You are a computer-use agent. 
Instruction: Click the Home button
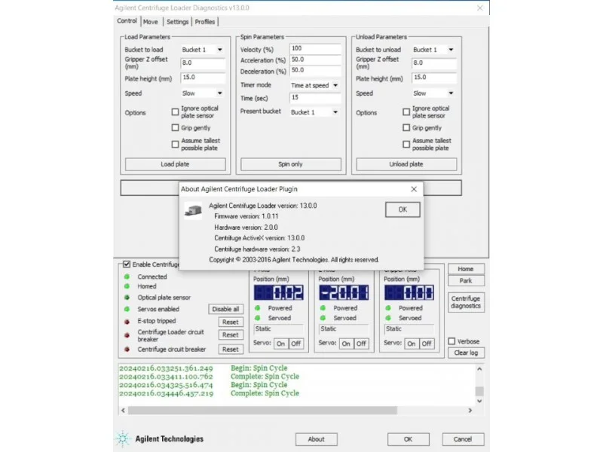(466, 269)
